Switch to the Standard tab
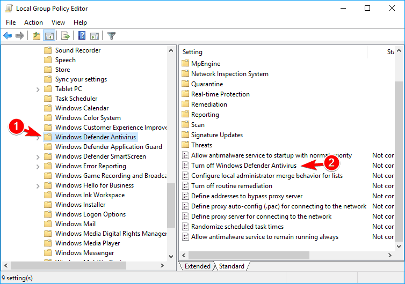This screenshot has height=284, width=405. [x=232, y=266]
